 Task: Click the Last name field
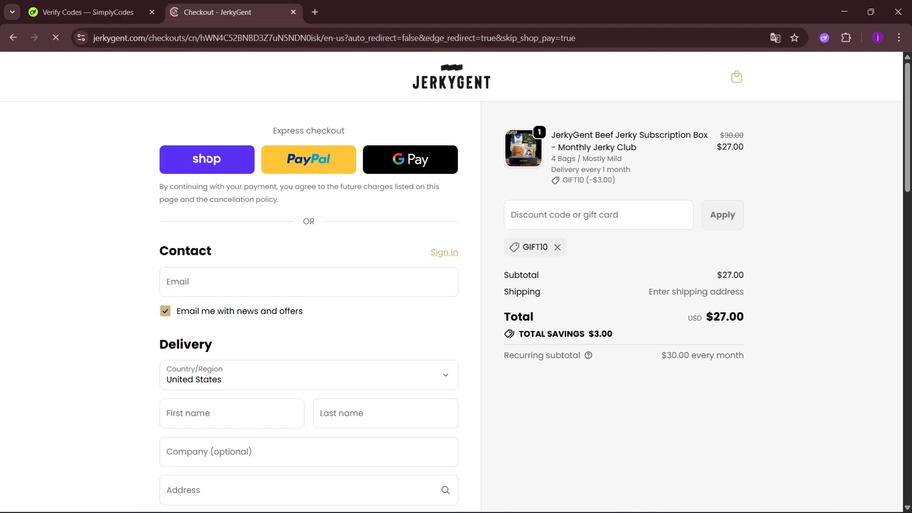pos(385,413)
